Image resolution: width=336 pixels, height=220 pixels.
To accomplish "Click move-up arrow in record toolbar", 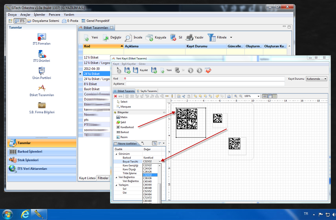I will [191, 70].
